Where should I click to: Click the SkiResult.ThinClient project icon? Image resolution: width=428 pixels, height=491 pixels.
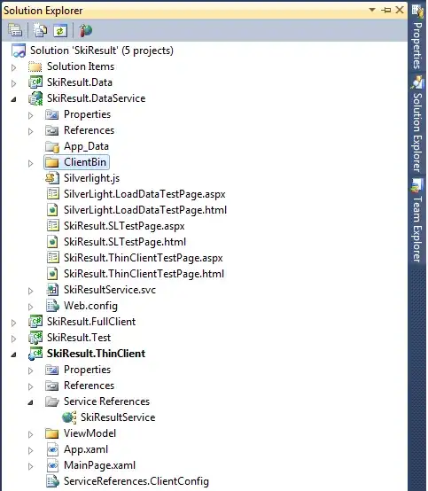click(x=35, y=354)
